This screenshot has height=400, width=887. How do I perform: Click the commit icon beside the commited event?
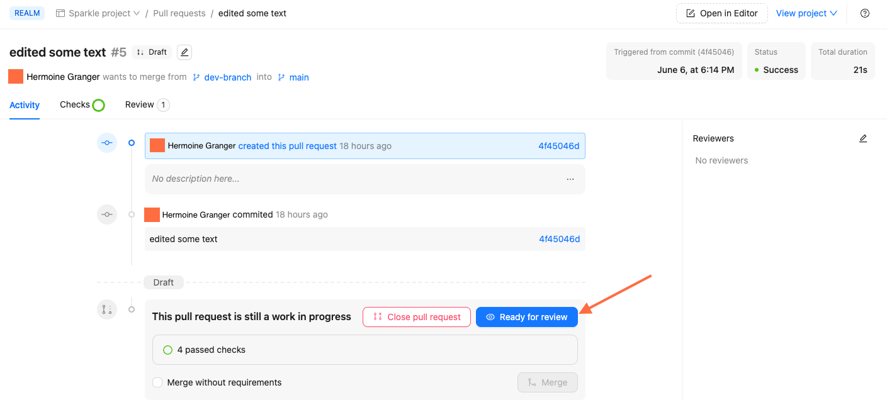click(107, 214)
